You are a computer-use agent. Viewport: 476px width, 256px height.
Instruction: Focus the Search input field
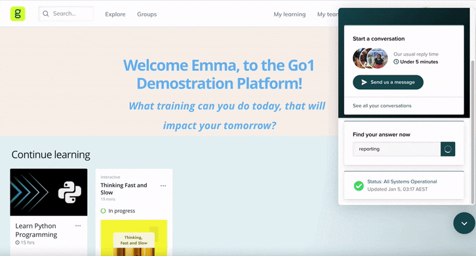(66, 14)
